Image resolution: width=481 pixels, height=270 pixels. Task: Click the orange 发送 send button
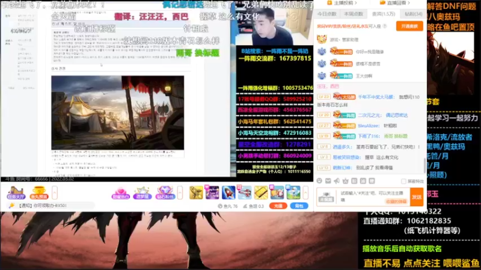click(x=417, y=197)
